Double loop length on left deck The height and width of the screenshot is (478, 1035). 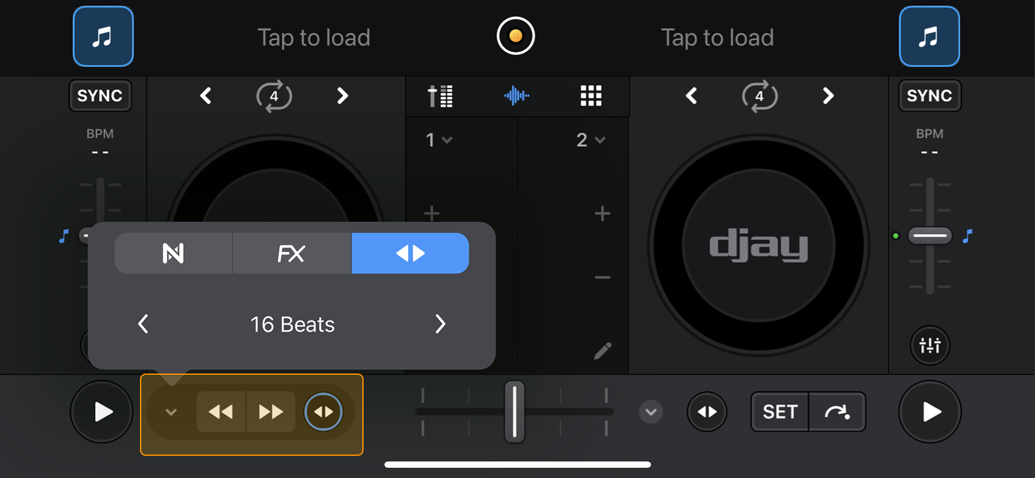point(342,96)
